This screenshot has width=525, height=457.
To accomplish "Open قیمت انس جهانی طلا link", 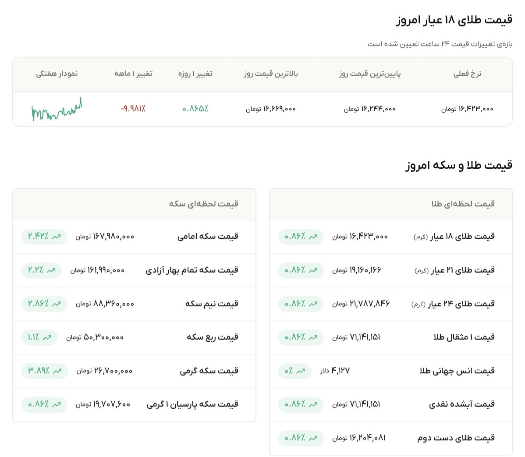I will (x=458, y=371).
